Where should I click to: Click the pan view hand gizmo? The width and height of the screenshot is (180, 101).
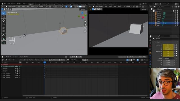(85, 25)
